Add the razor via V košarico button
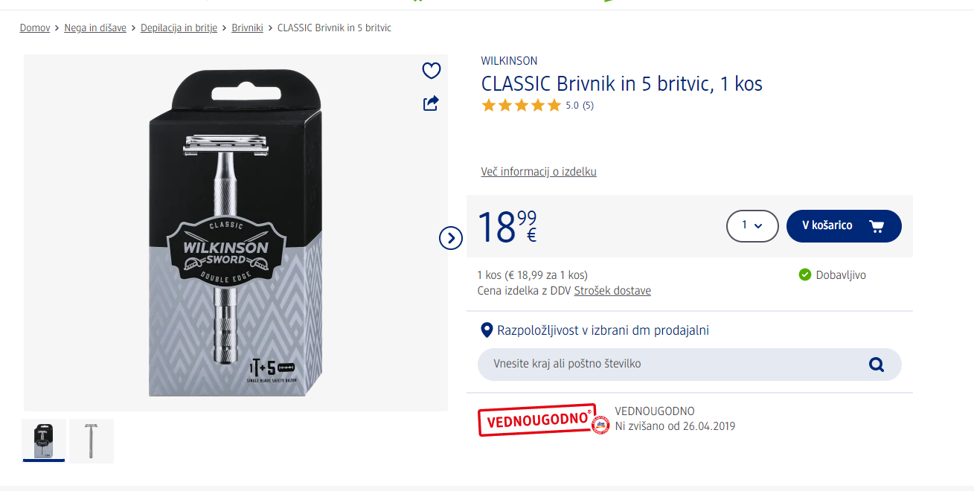The height and width of the screenshot is (491, 974). point(844,226)
